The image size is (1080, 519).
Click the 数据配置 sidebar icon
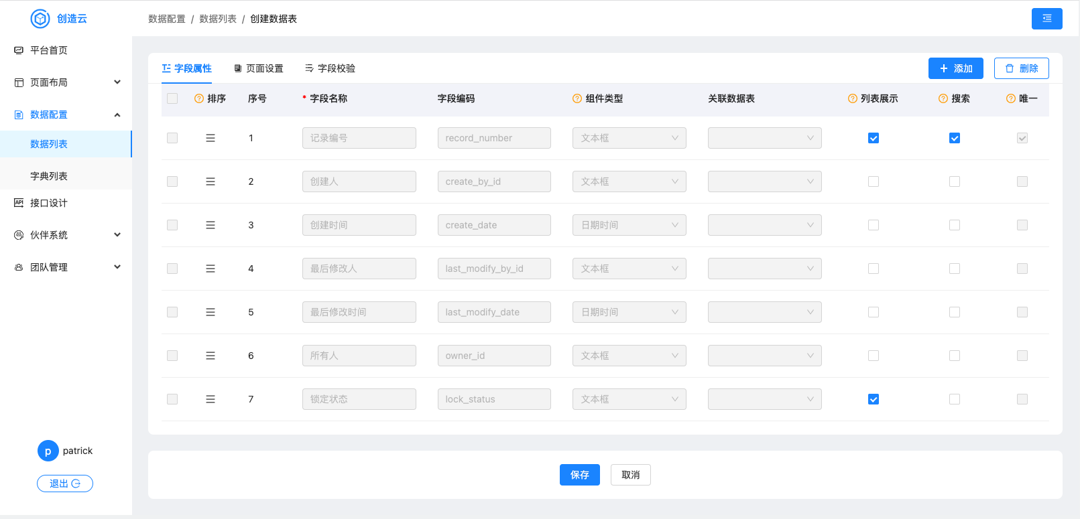pyautogui.click(x=19, y=115)
